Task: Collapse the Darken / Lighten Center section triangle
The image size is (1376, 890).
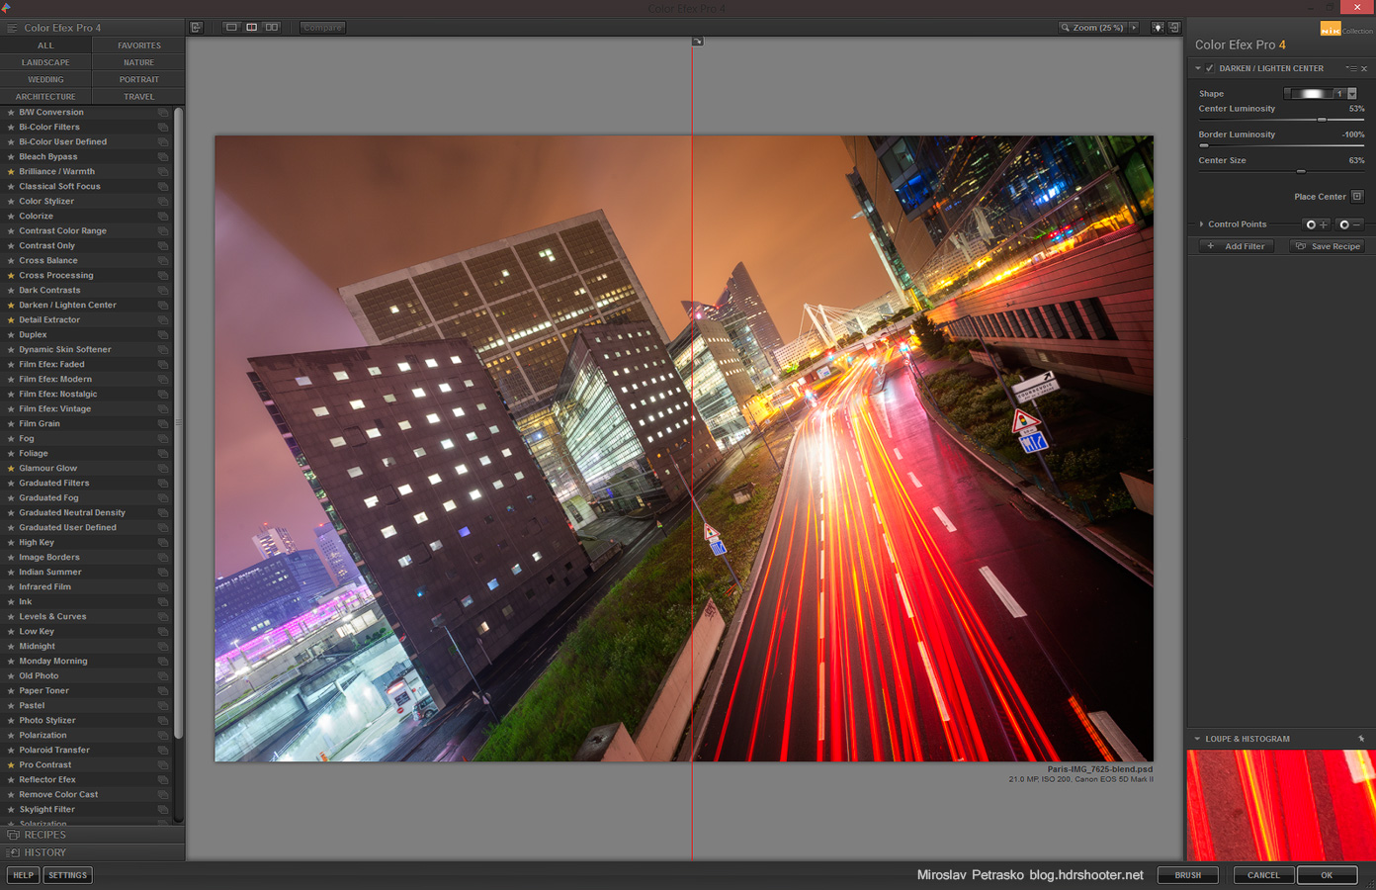Action: (1198, 68)
